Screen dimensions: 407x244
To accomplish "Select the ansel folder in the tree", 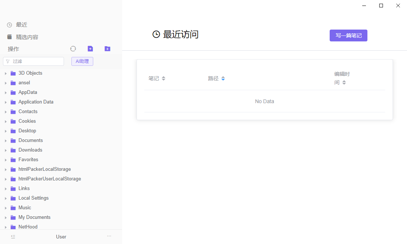I will [23, 82].
